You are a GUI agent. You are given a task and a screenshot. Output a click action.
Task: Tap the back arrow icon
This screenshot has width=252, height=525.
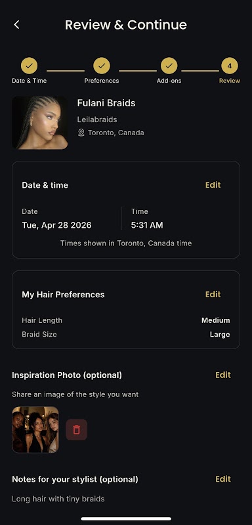tap(16, 24)
